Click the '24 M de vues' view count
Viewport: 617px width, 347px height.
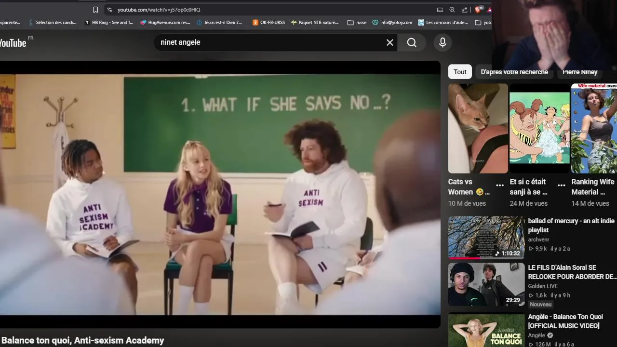click(x=529, y=203)
